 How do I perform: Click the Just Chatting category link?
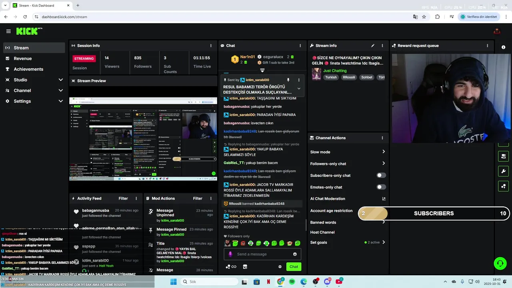coord(335,71)
